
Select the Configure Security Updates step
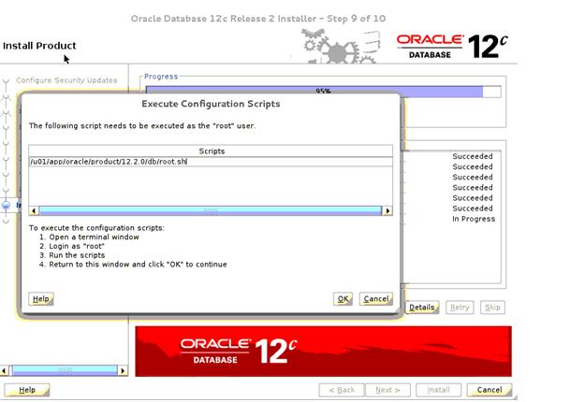pyautogui.click(x=66, y=80)
